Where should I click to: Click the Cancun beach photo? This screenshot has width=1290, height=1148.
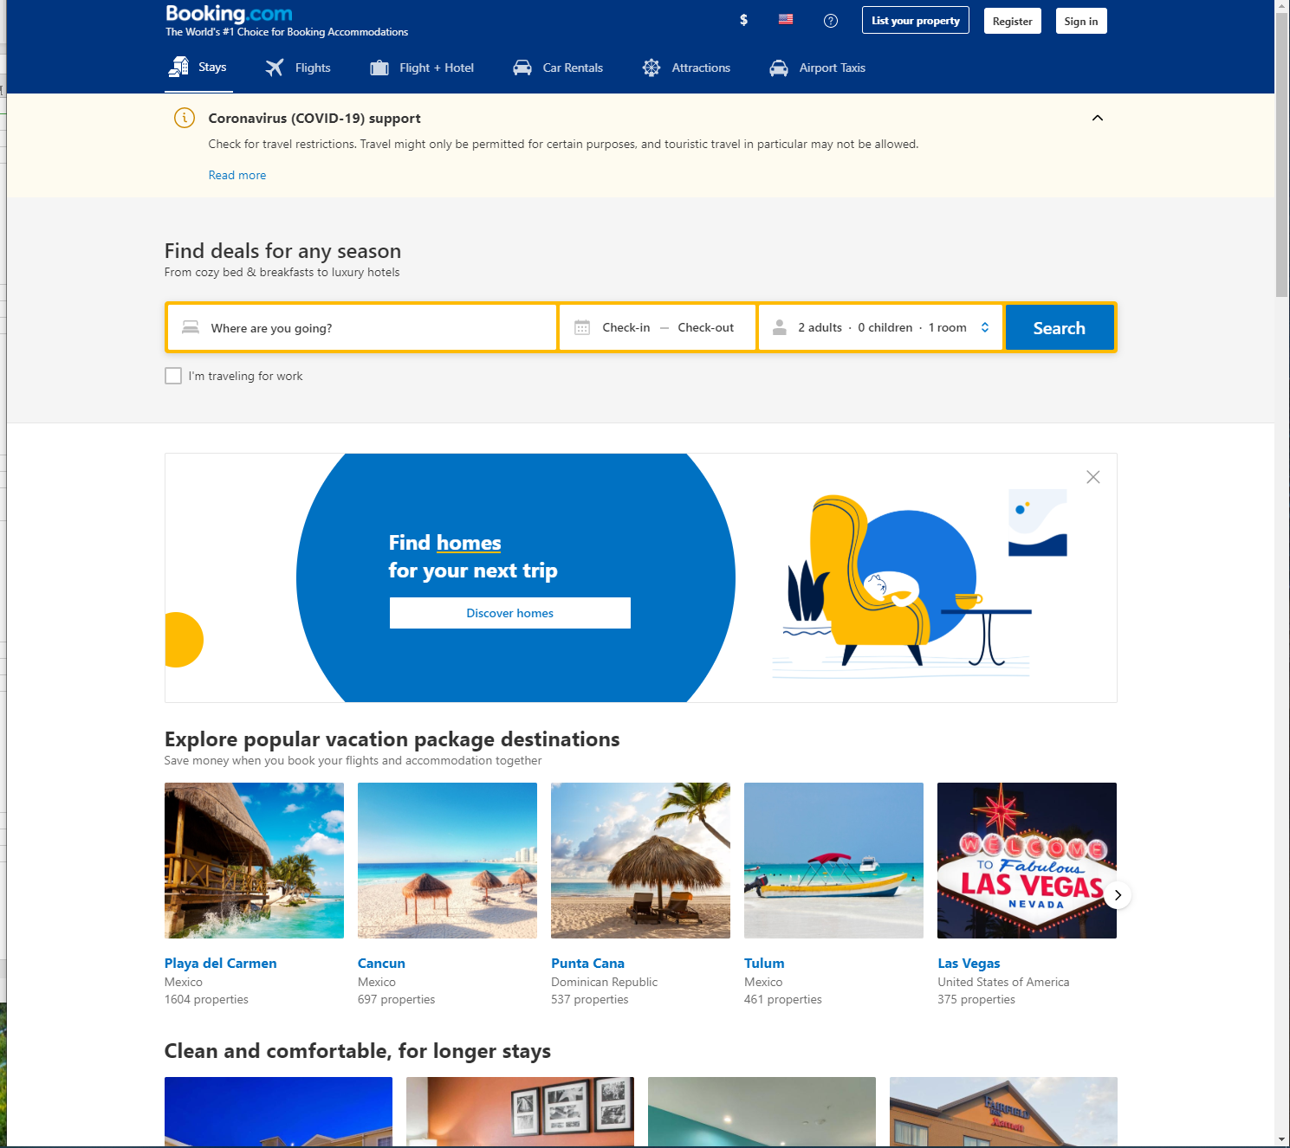point(447,861)
